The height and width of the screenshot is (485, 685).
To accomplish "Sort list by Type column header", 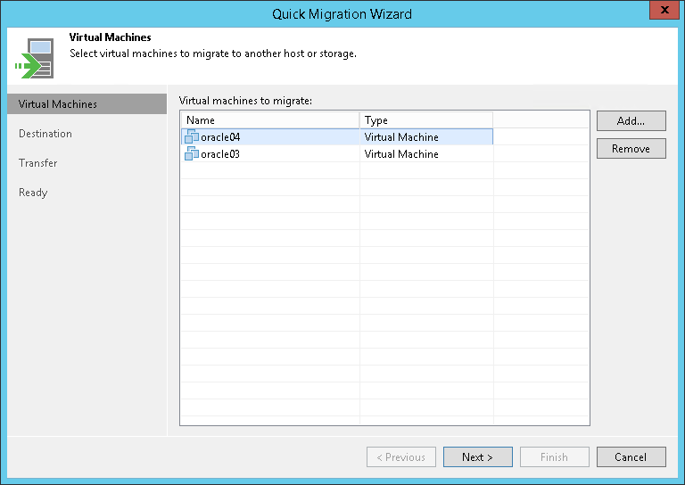I will point(426,120).
